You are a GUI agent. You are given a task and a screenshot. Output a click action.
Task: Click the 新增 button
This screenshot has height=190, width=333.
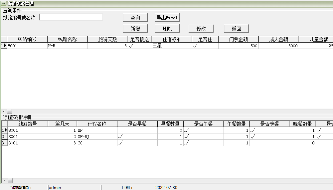click(x=135, y=29)
